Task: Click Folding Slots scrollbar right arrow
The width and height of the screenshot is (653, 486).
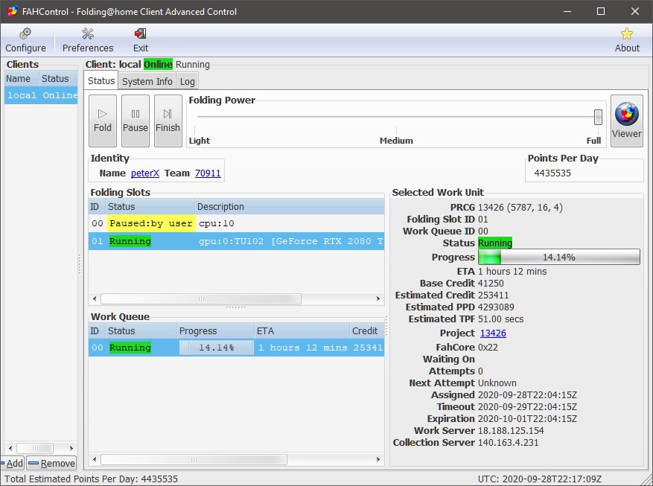Action: [x=378, y=298]
